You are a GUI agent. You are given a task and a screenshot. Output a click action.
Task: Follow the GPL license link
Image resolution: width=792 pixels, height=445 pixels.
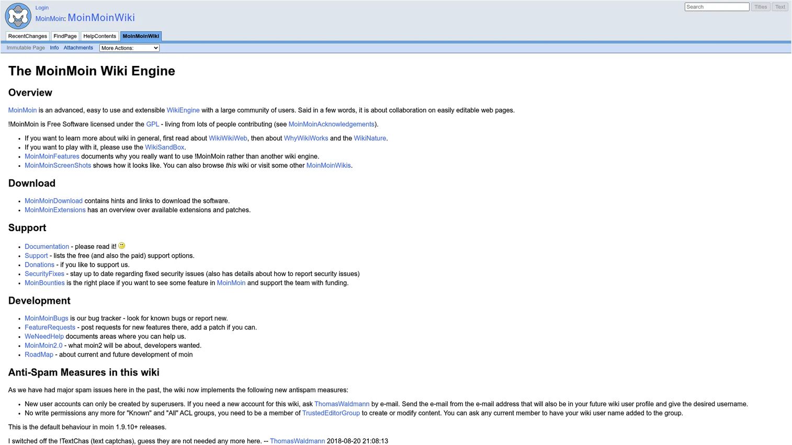pyautogui.click(x=153, y=124)
